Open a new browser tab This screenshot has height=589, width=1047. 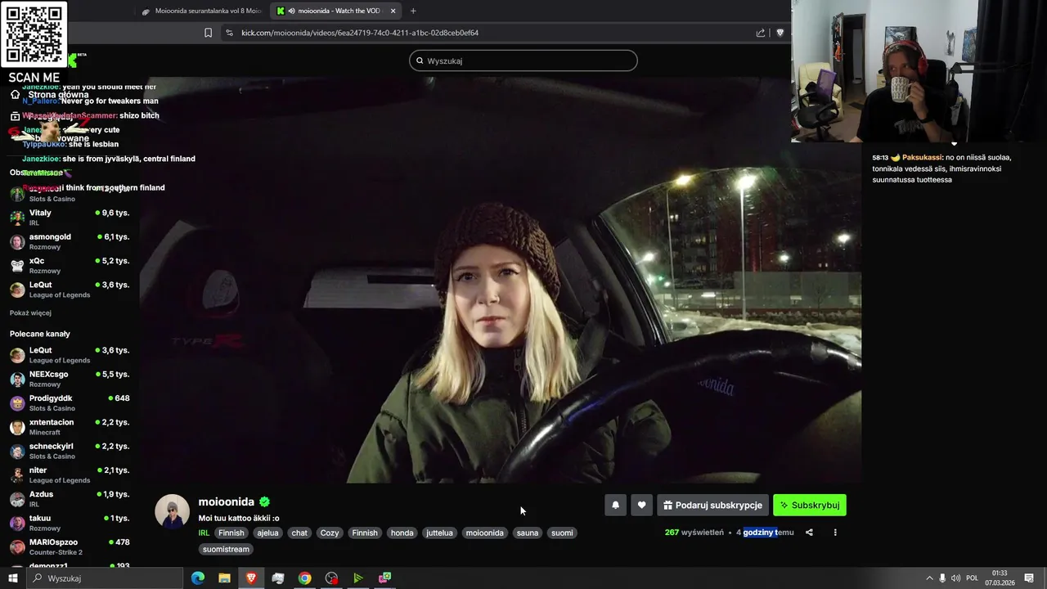(413, 11)
